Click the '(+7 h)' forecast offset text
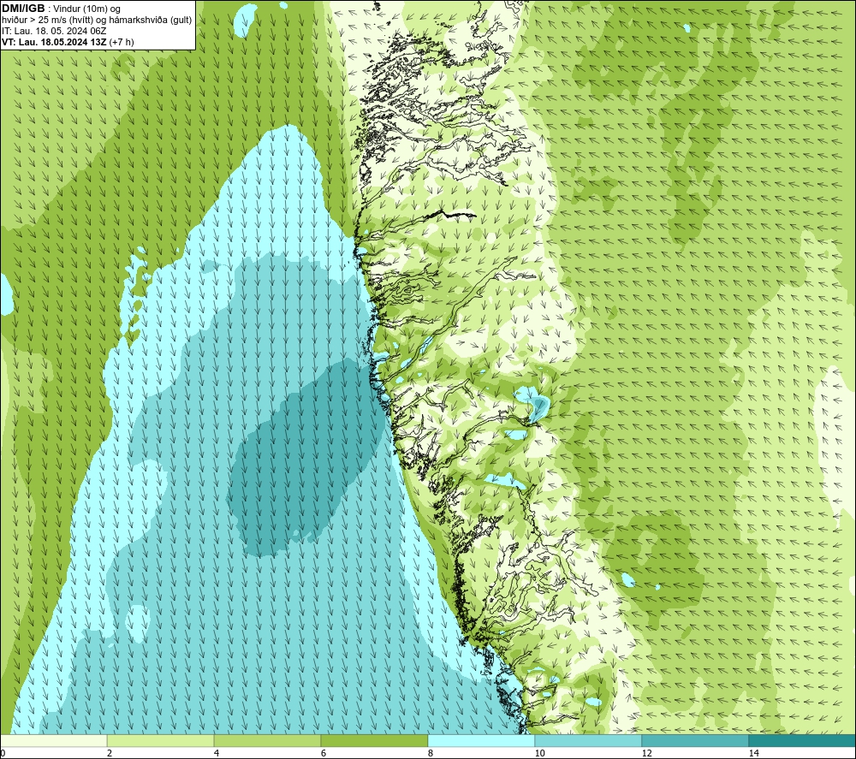 point(122,42)
